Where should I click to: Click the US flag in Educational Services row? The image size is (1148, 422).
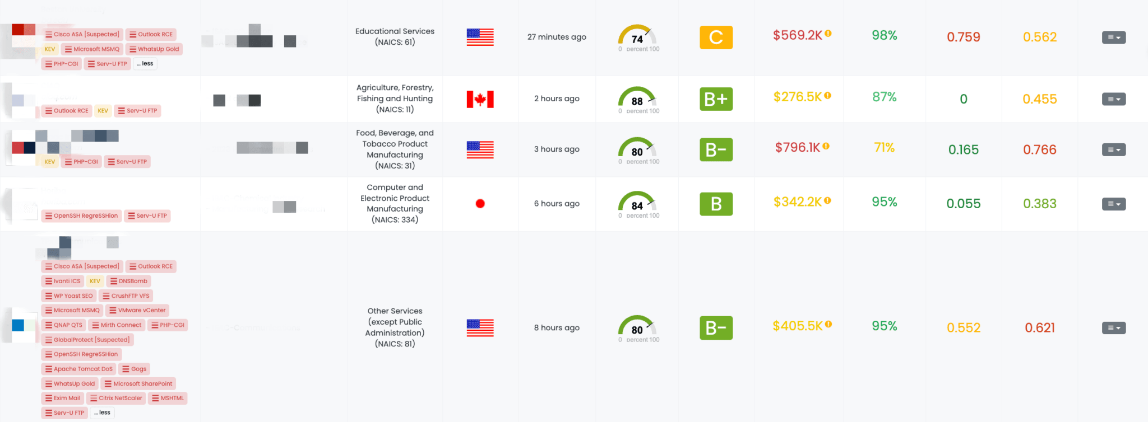(480, 37)
